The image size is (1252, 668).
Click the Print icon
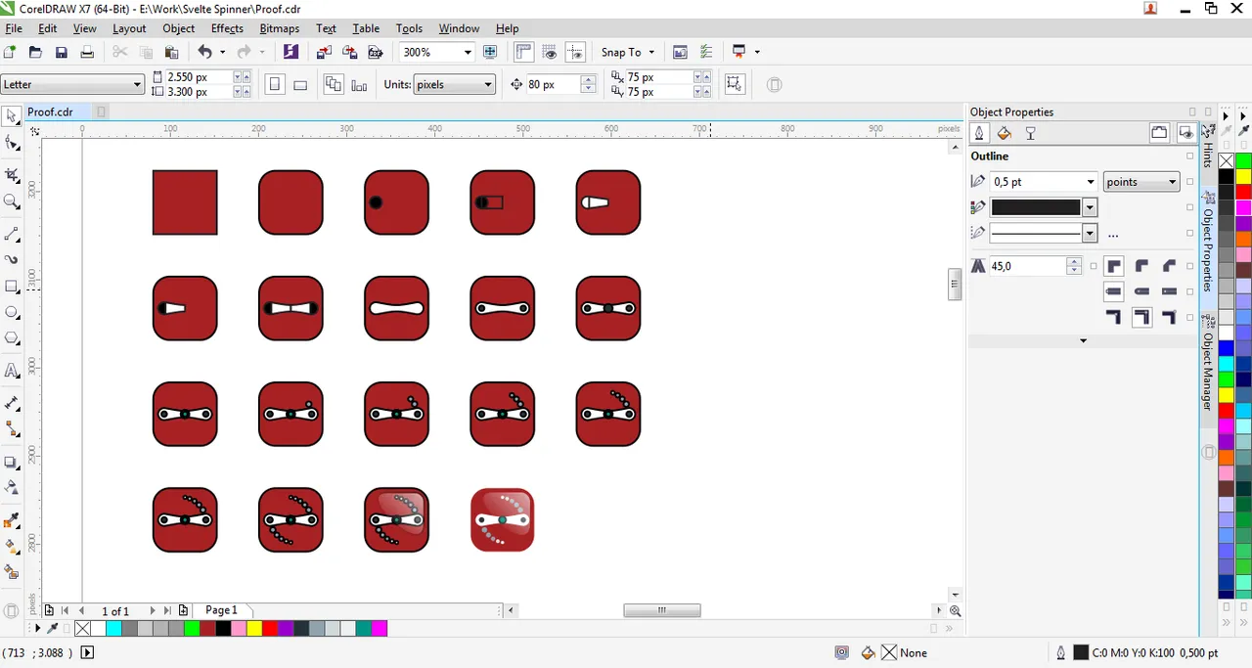[x=86, y=52]
